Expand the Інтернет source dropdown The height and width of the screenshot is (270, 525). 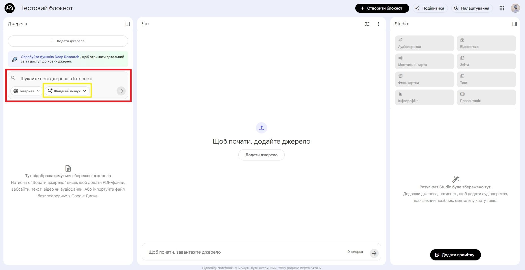pyautogui.click(x=27, y=91)
